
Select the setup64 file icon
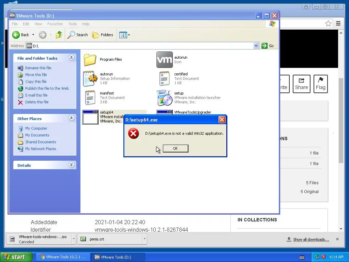tap(90, 117)
